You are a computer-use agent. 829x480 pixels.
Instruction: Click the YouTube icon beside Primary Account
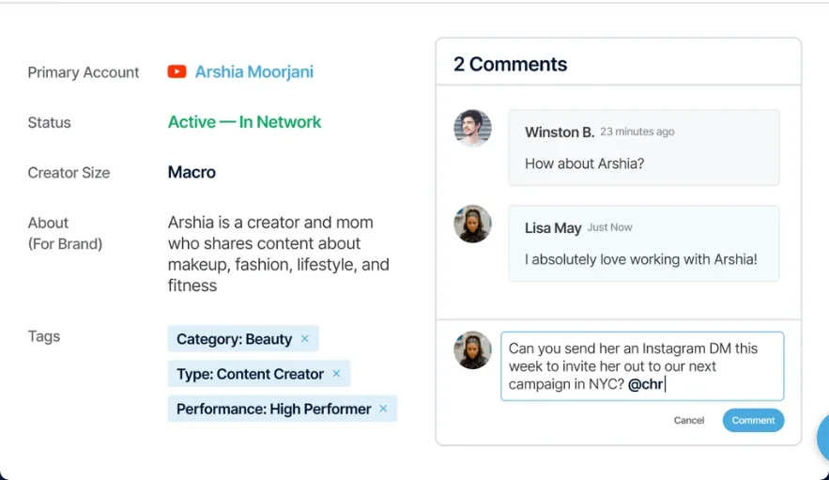[x=177, y=71]
